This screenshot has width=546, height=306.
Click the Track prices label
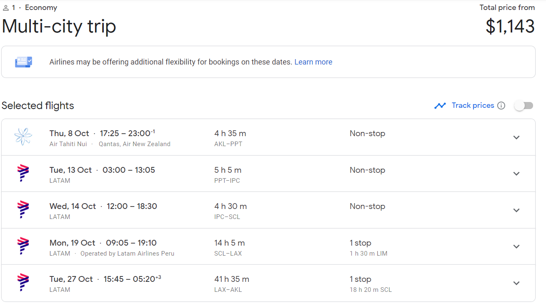coord(473,105)
